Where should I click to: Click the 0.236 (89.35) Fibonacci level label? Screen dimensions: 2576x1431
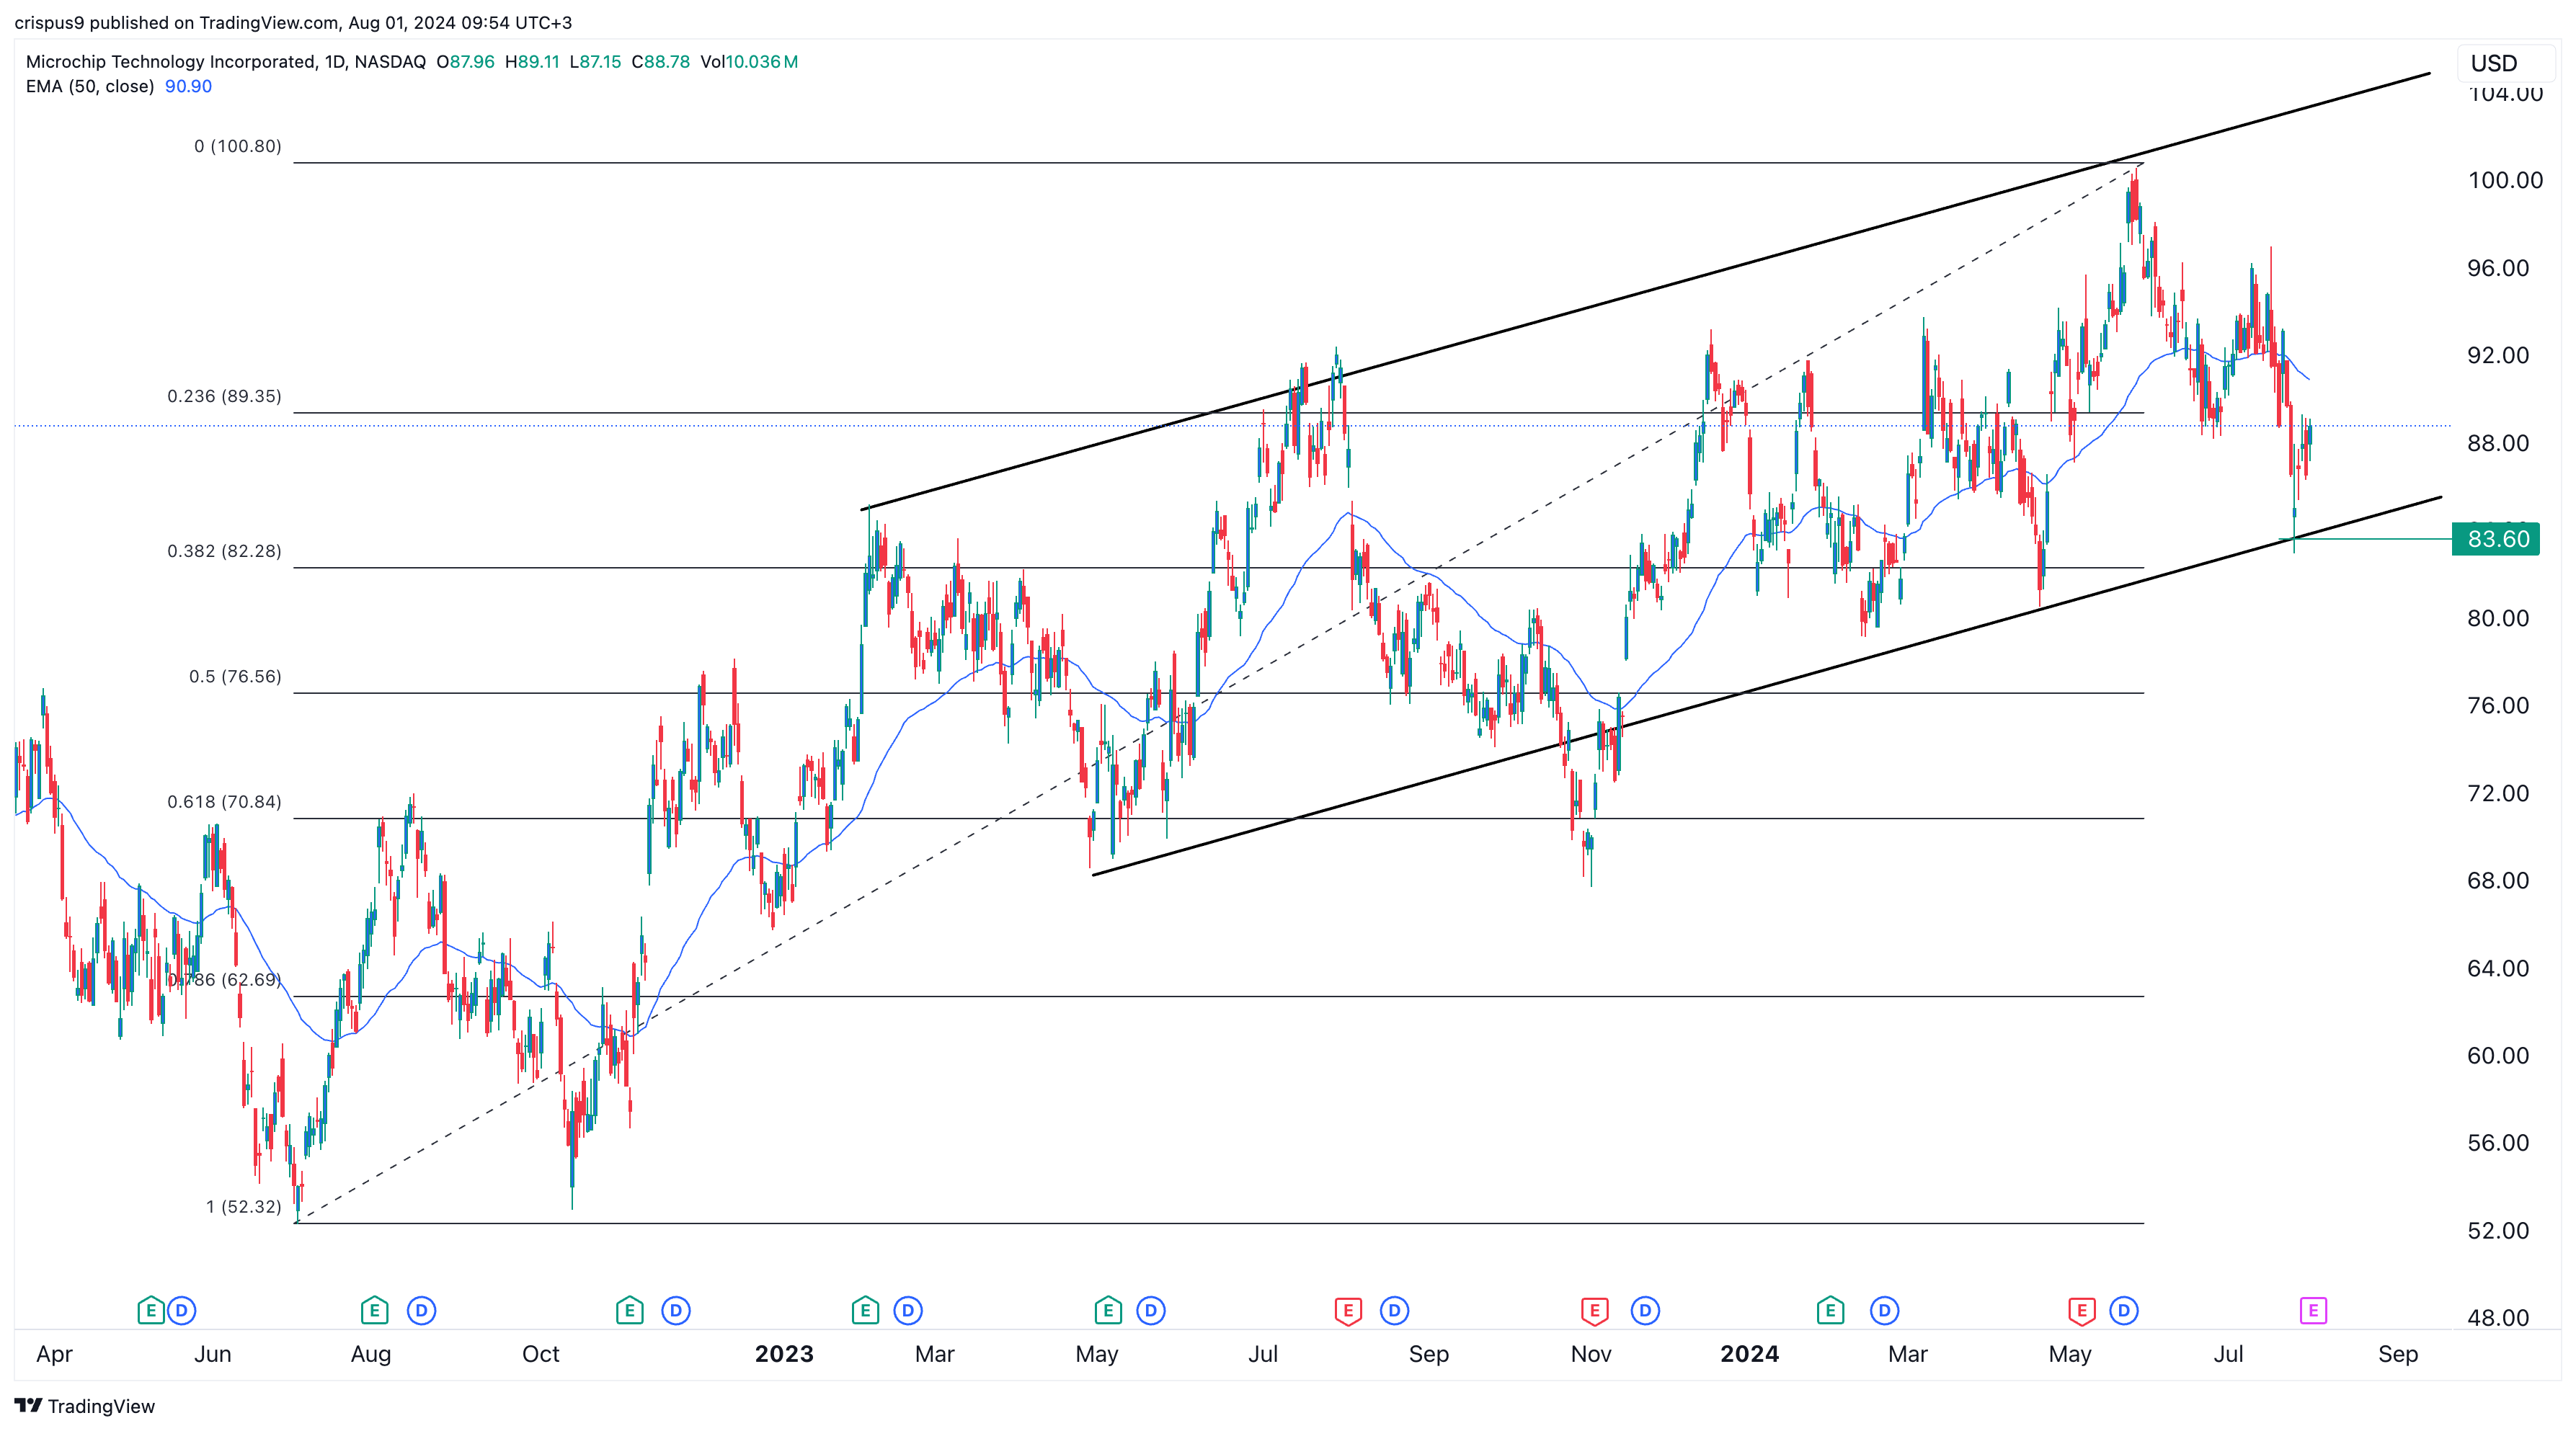[x=224, y=397]
